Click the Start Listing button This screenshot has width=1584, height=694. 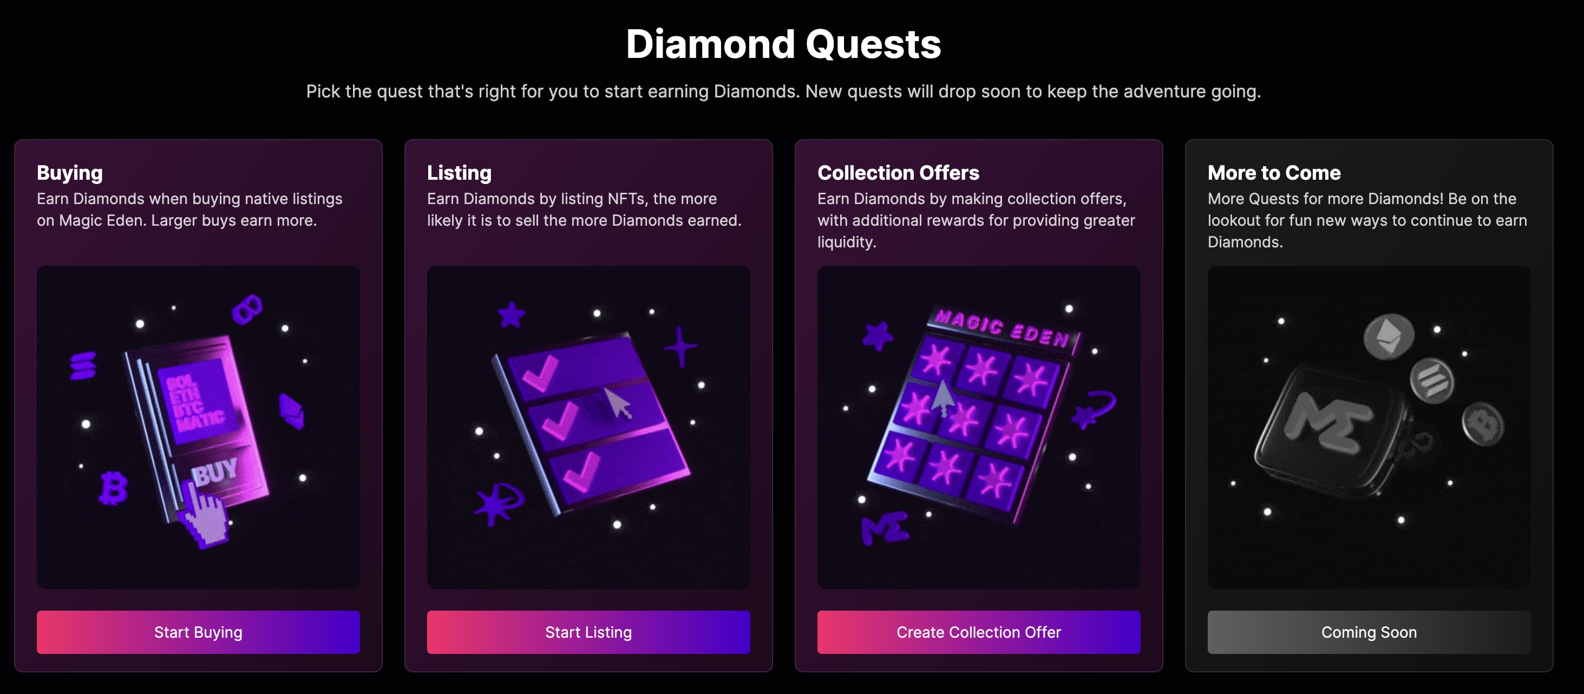(588, 632)
